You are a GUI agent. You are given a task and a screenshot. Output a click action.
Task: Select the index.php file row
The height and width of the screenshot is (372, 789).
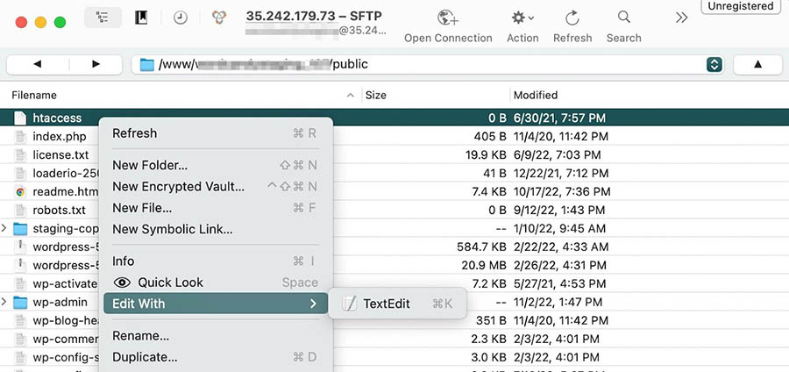[x=60, y=136]
